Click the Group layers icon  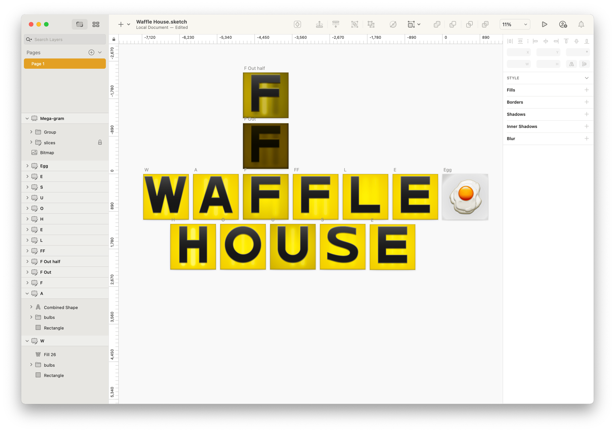(355, 24)
